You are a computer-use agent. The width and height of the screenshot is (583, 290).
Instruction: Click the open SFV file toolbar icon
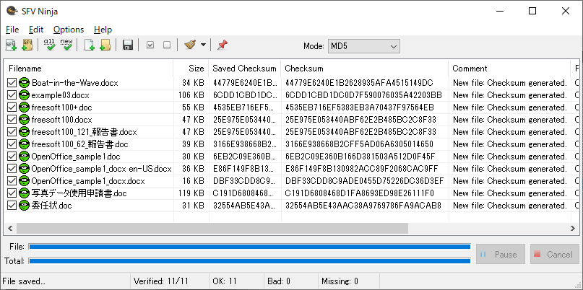27,45
